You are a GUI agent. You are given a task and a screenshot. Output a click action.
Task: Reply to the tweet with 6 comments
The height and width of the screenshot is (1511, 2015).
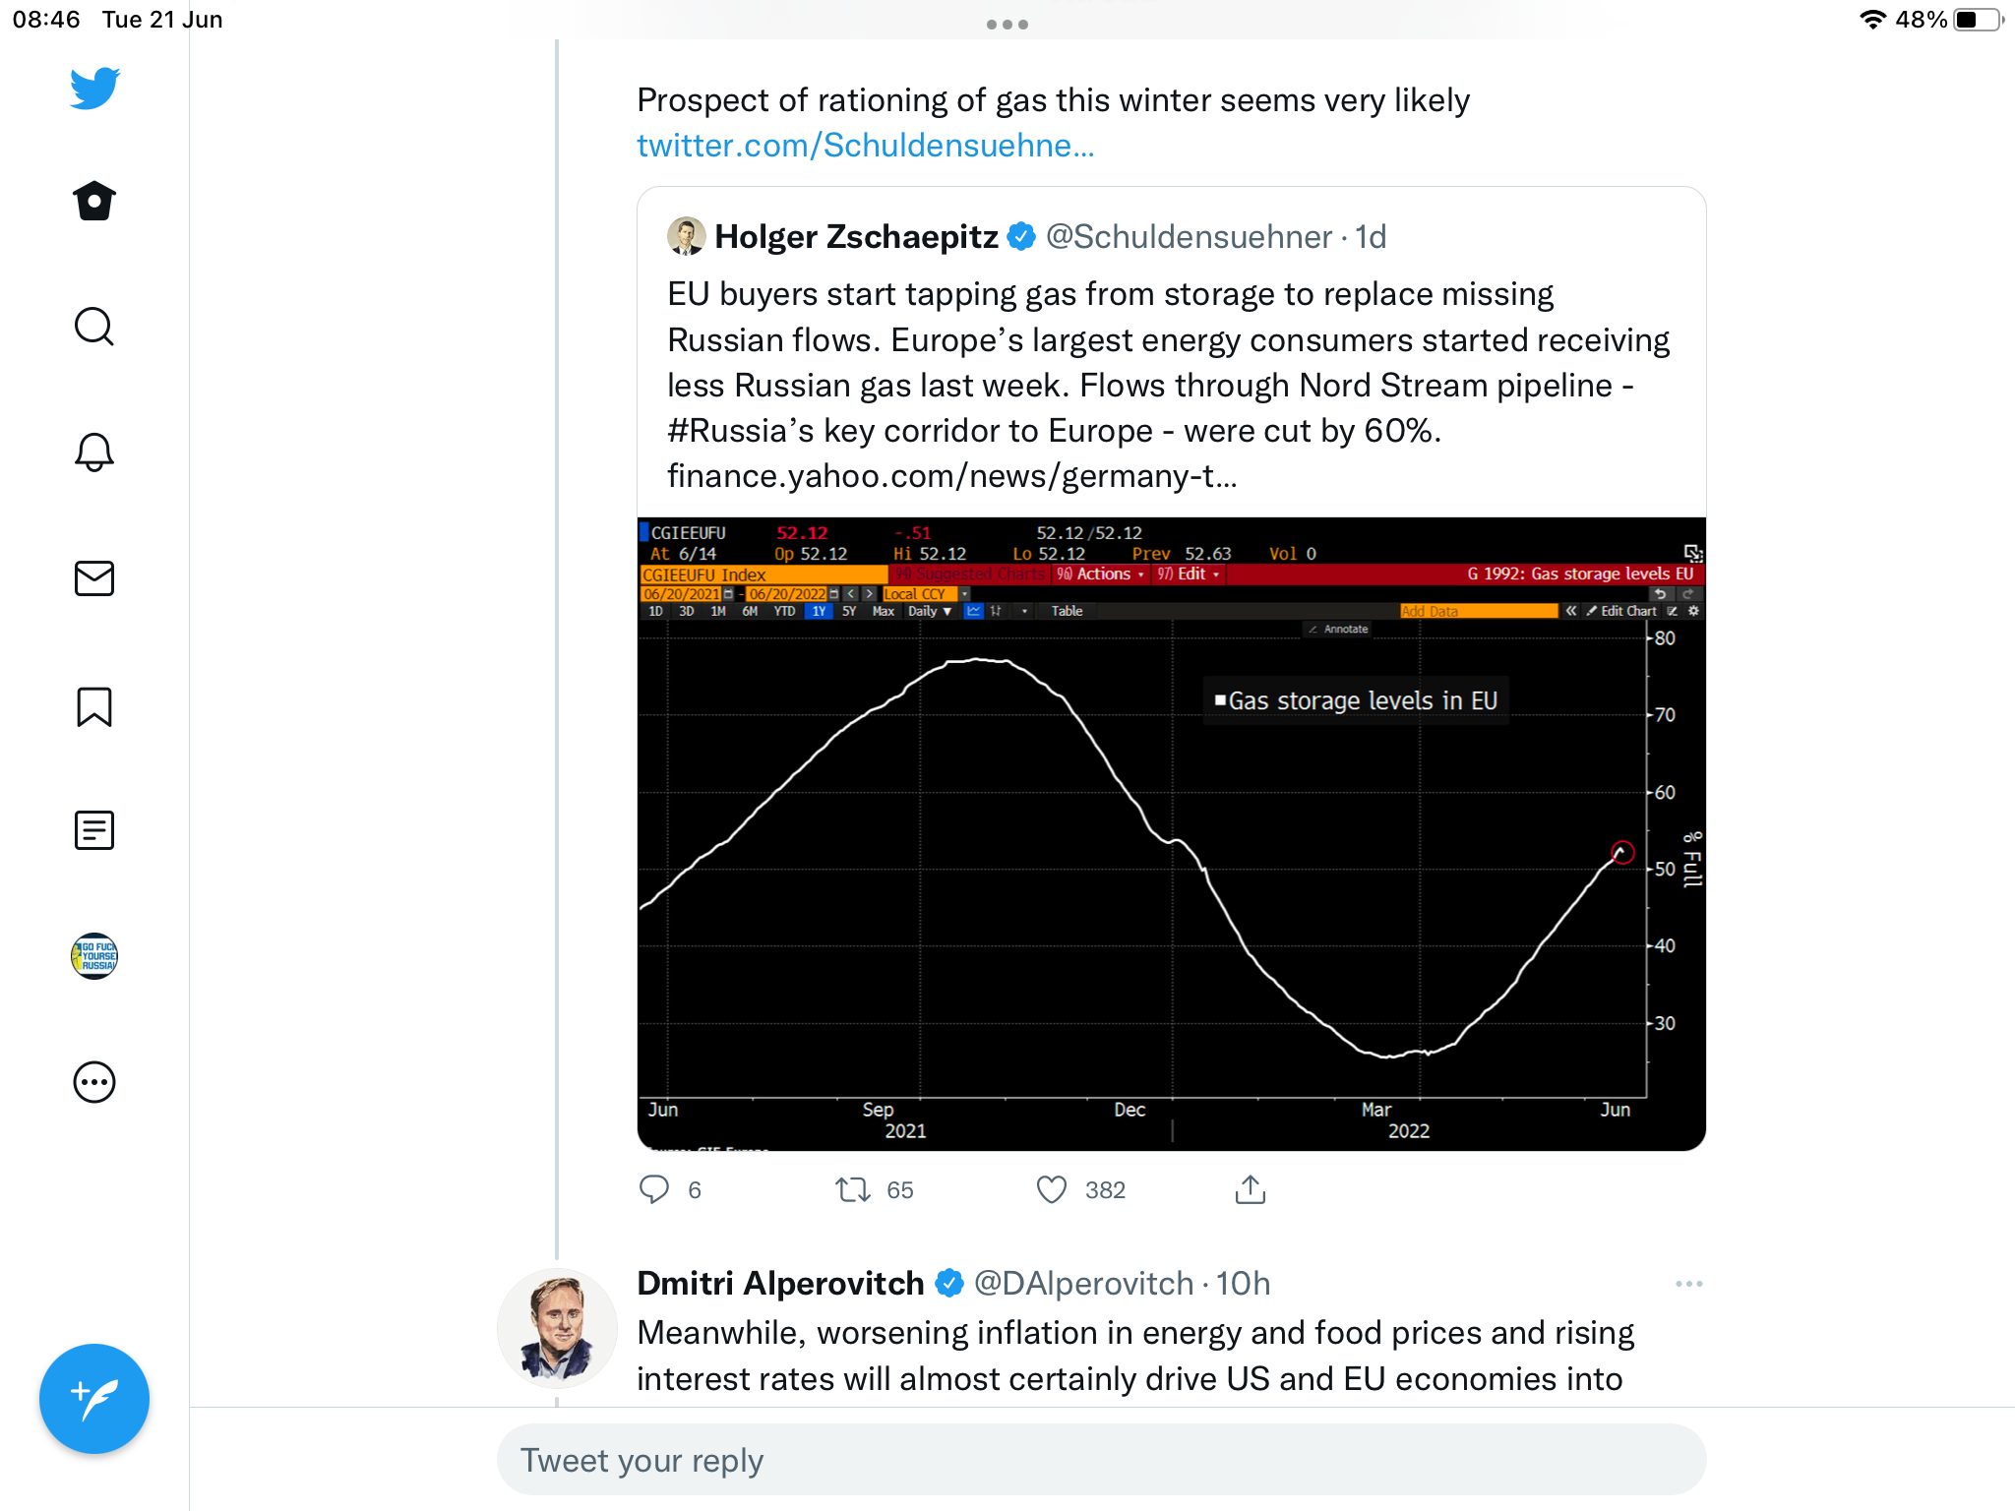(x=654, y=1190)
